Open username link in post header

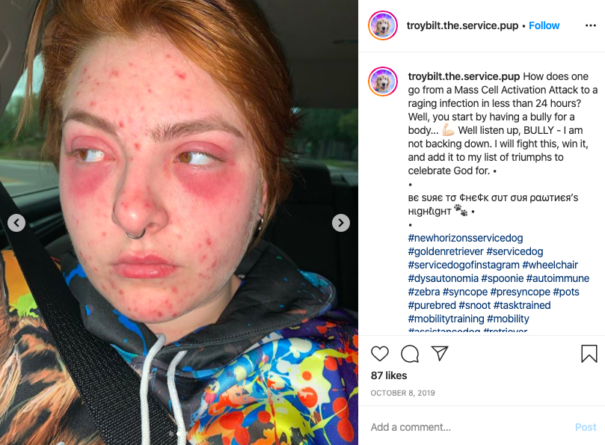coord(462,25)
